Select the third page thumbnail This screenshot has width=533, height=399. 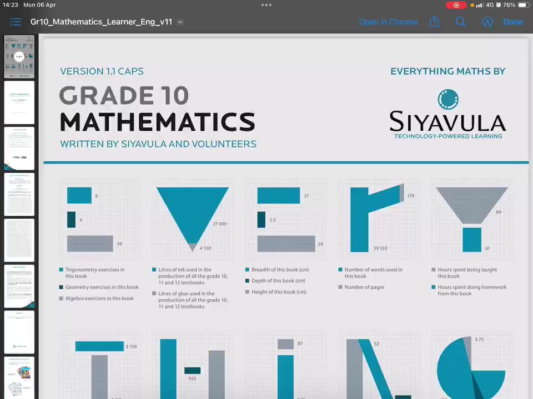tap(19, 149)
